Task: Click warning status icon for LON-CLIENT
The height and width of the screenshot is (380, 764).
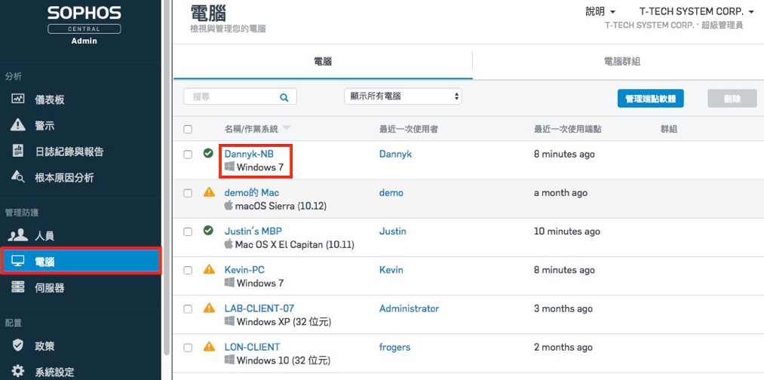Action: [x=209, y=346]
